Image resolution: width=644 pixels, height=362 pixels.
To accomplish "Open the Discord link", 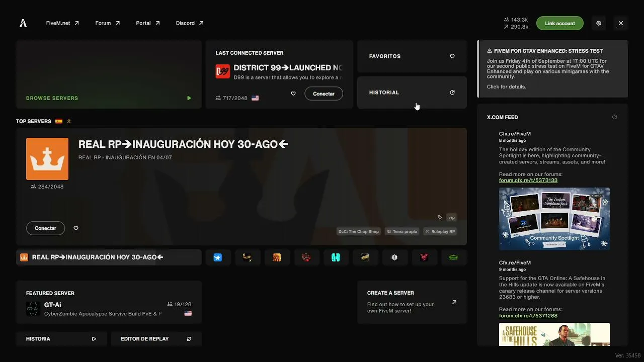I will tap(190, 23).
